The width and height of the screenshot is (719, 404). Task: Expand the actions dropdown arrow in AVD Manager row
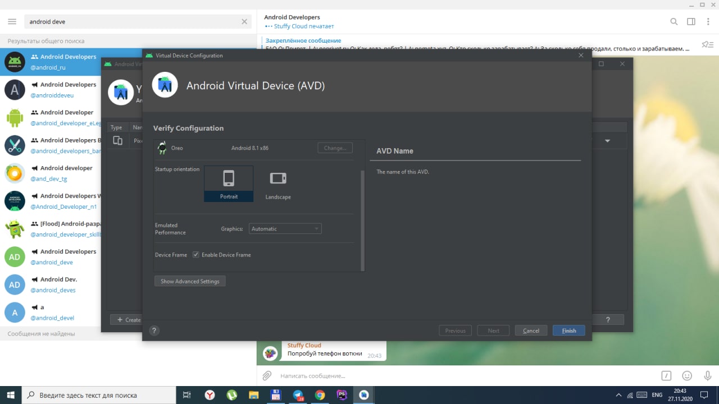(607, 141)
